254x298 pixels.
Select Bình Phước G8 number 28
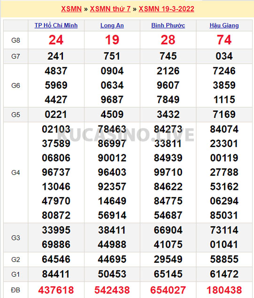pos(168,40)
